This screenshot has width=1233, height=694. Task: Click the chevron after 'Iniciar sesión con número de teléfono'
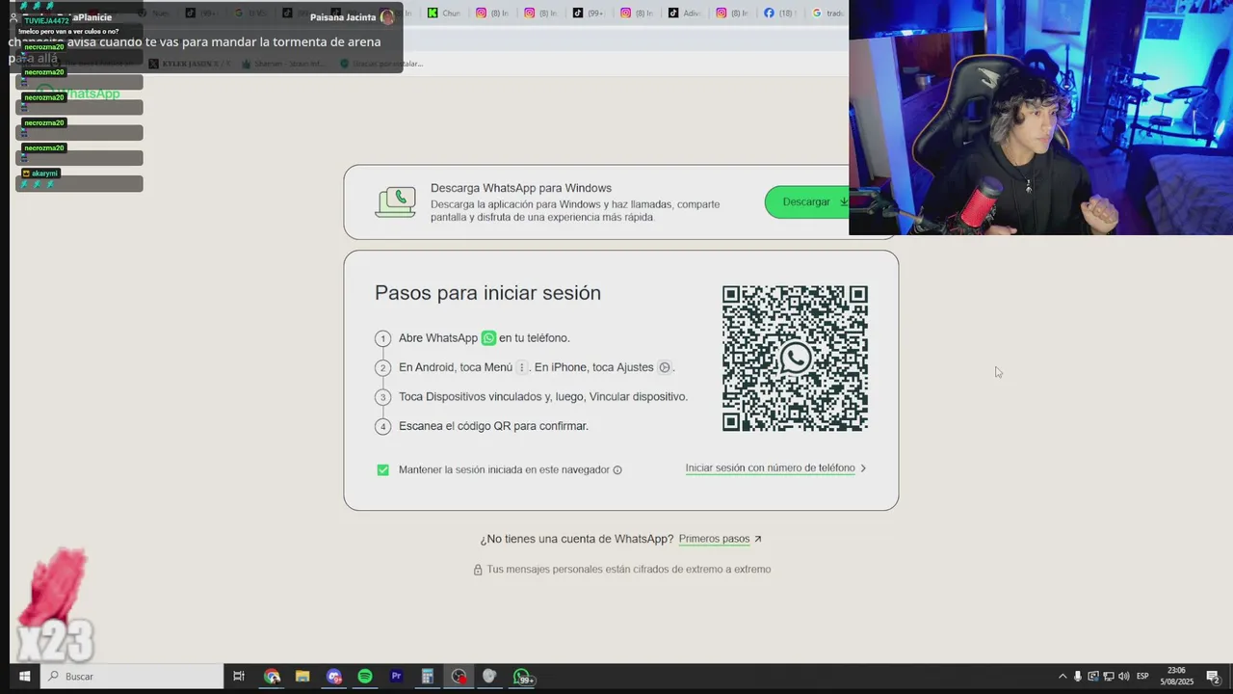[x=863, y=468]
